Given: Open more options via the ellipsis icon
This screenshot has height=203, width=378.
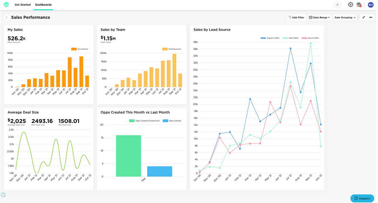Looking at the screenshot, I should click(371, 17).
